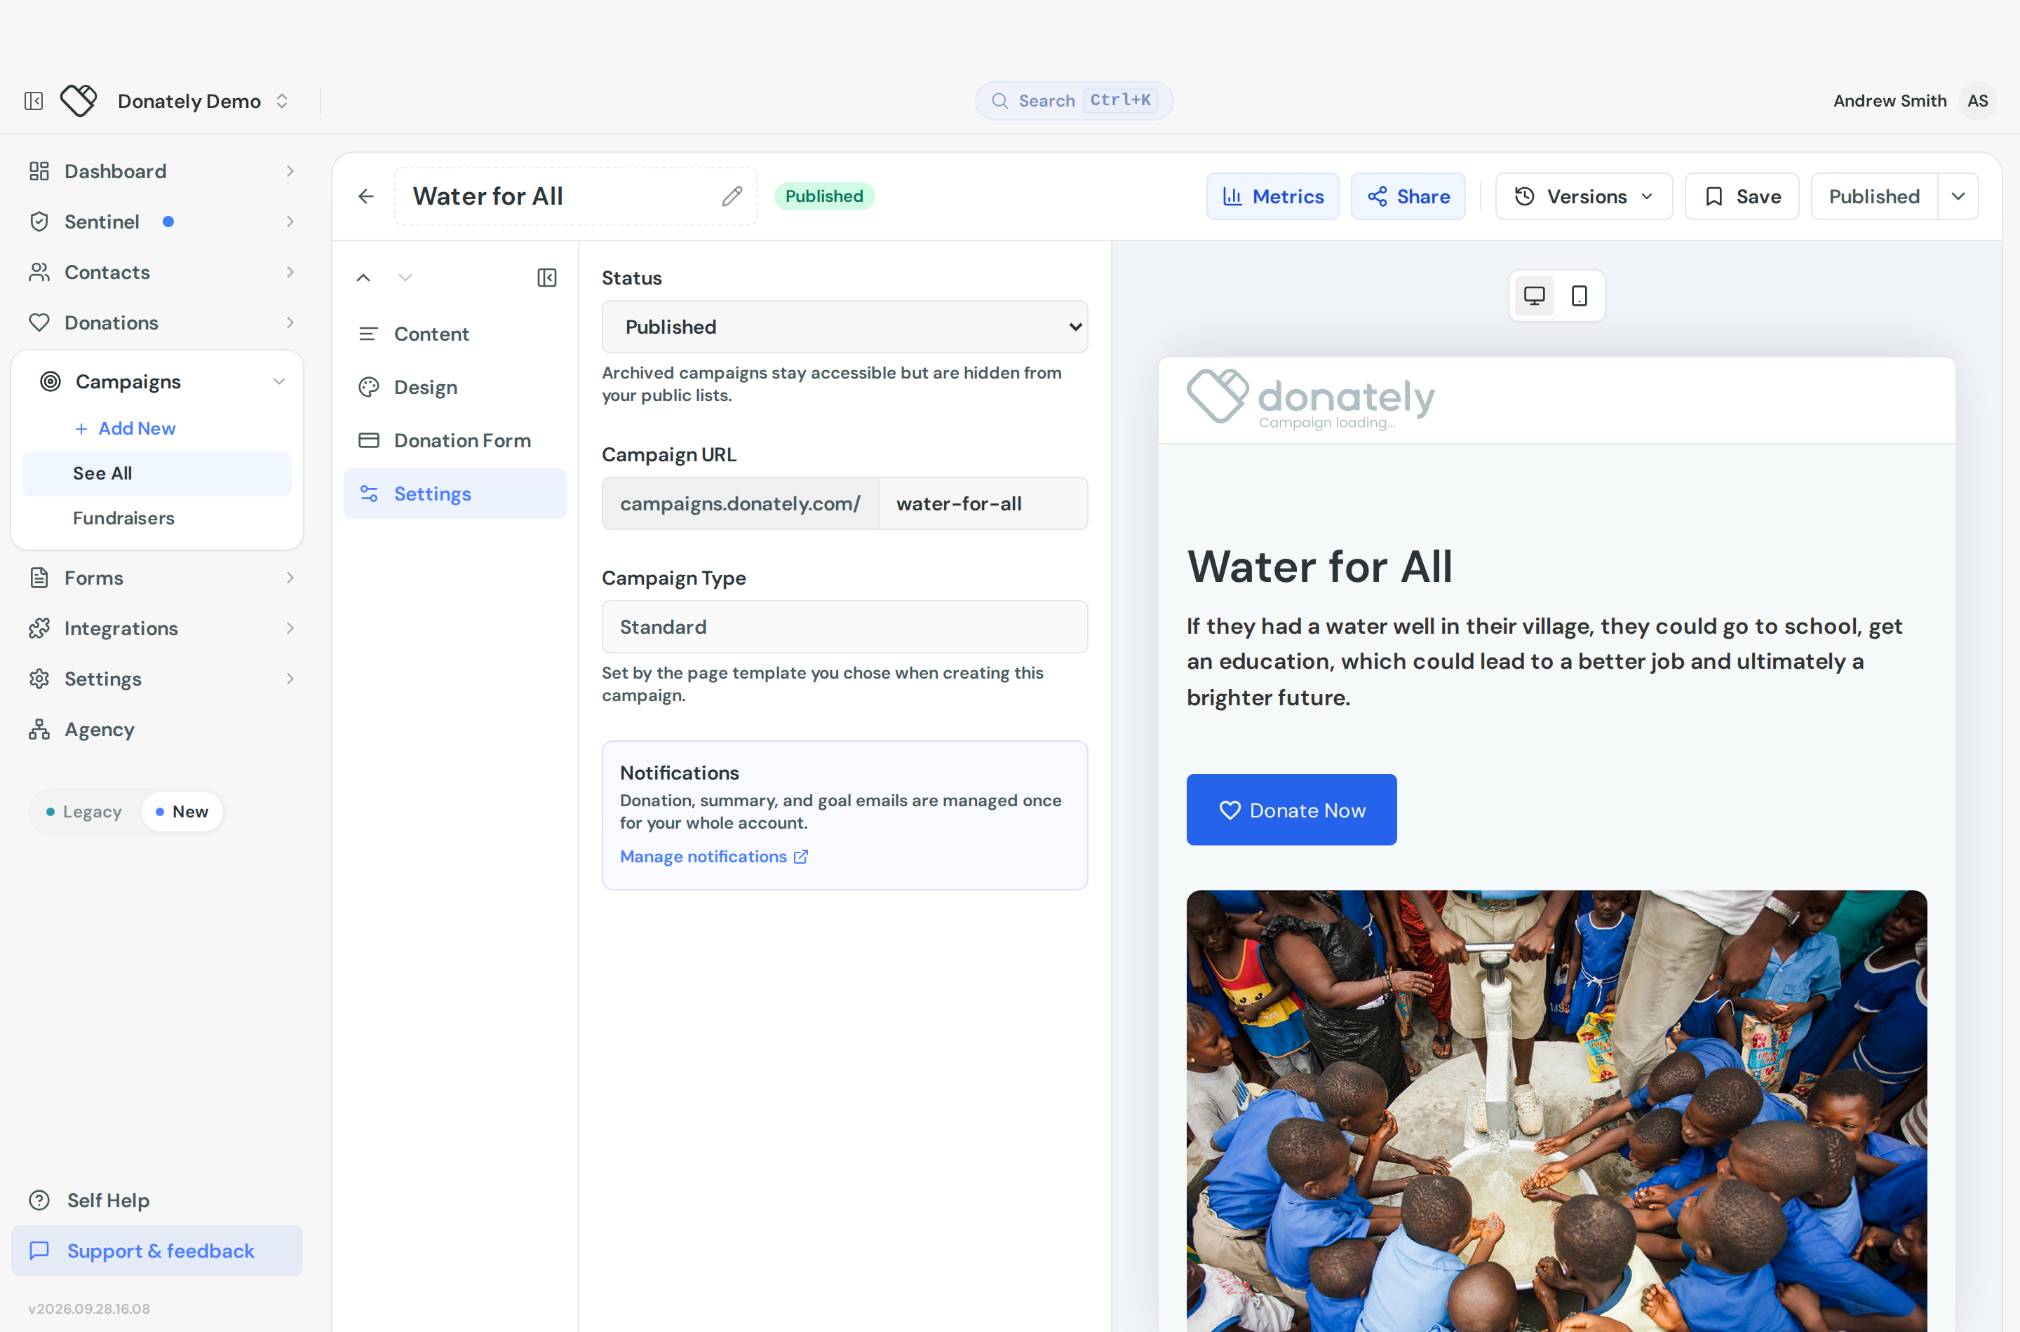
Task: Expand the Sentinel chevron
Action: coord(290,222)
